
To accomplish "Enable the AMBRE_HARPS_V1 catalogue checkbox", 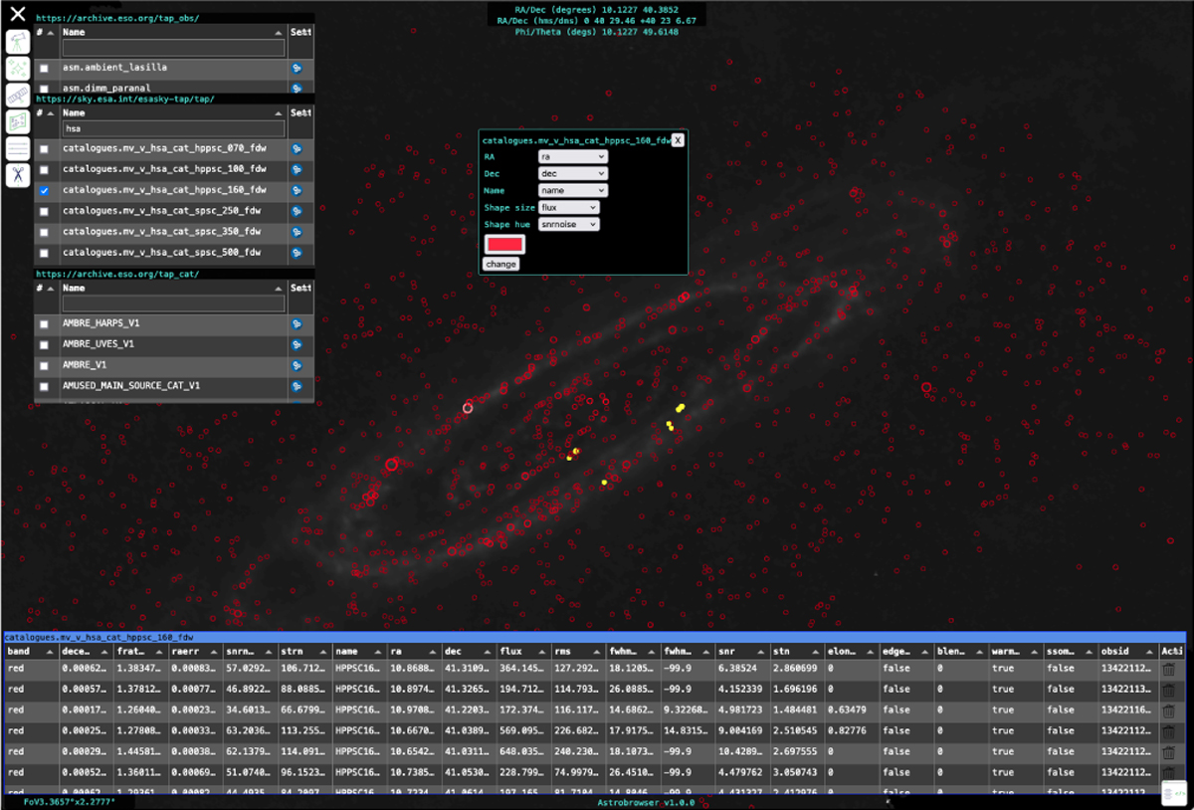I will tap(44, 324).
